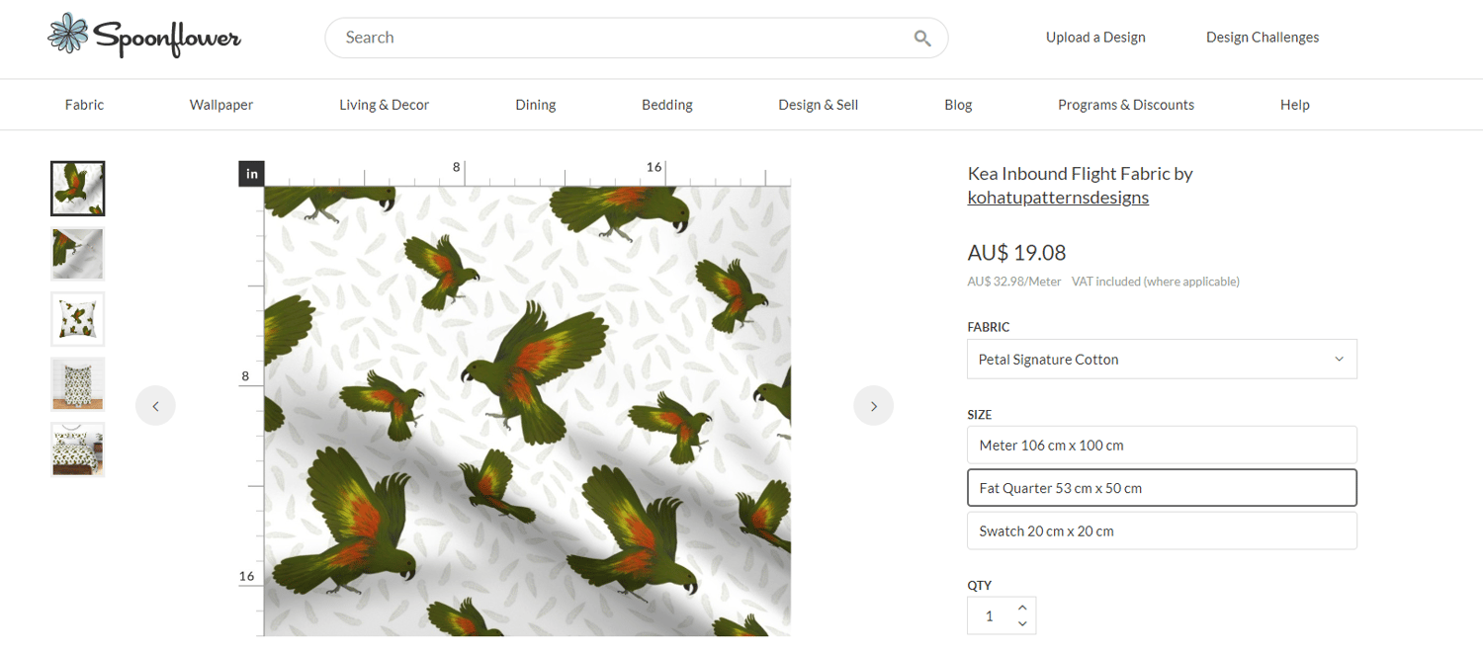
Task: Open the Dining menu
Action: tap(536, 105)
